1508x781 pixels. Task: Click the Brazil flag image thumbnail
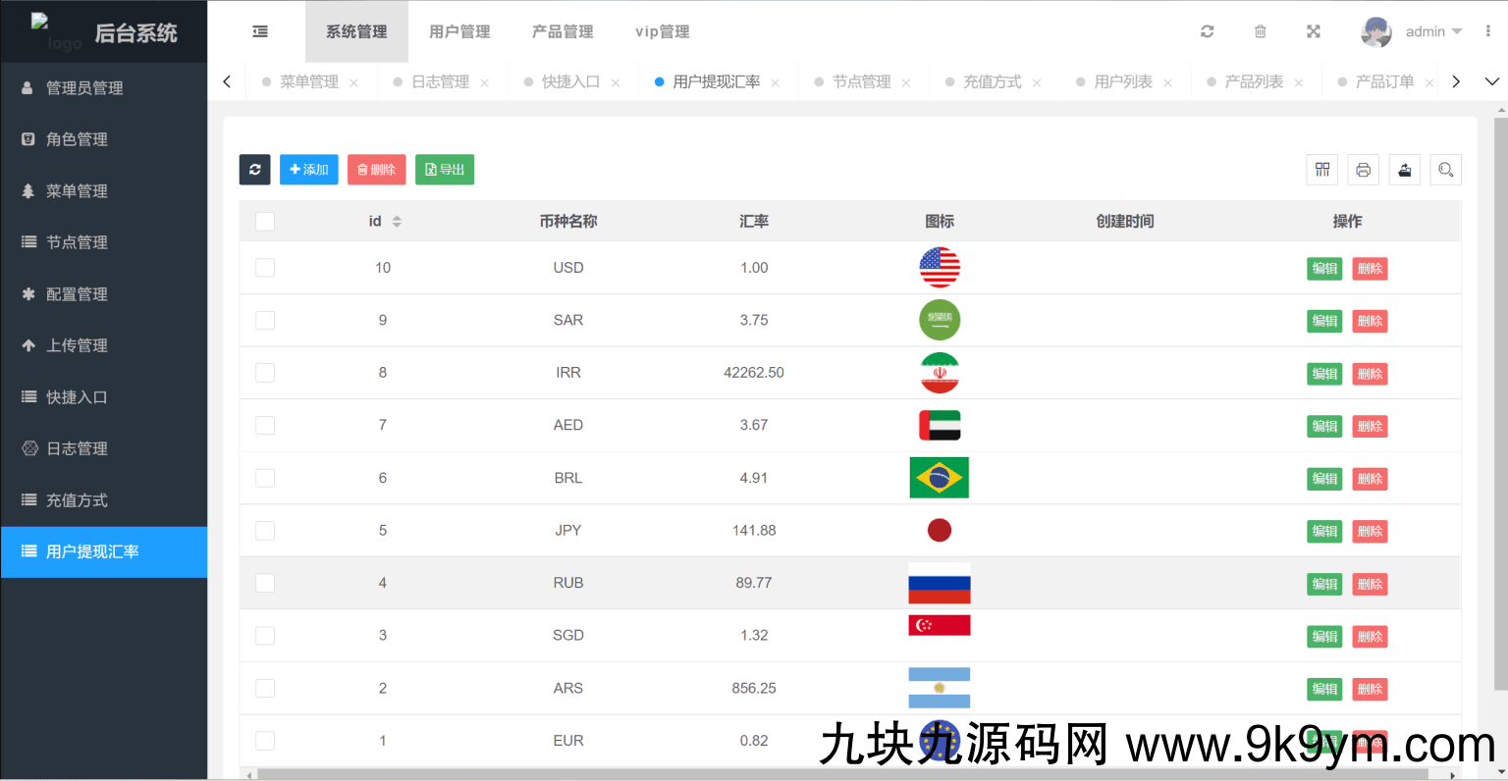(939, 478)
